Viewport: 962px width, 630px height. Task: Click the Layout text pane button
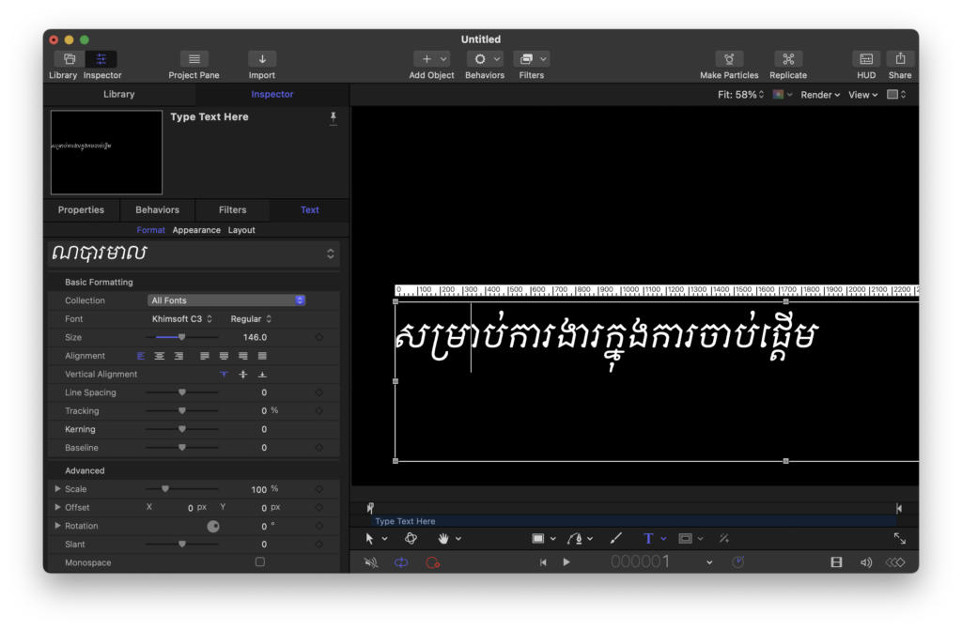[241, 230]
